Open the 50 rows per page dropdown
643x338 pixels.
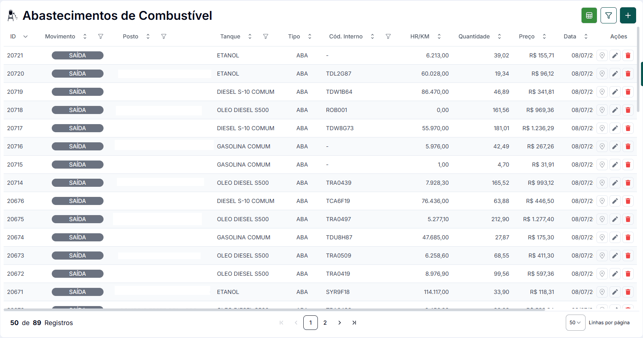click(575, 323)
